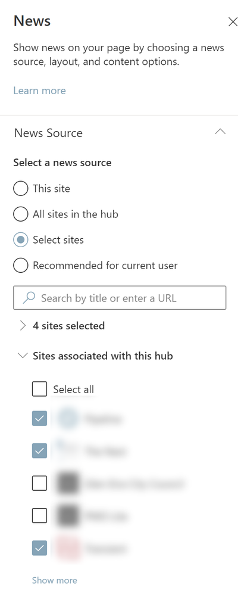Uncheck the last checked site checkbox
Image resolution: width=238 pixels, height=598 pixels.
tap(40, 549)
